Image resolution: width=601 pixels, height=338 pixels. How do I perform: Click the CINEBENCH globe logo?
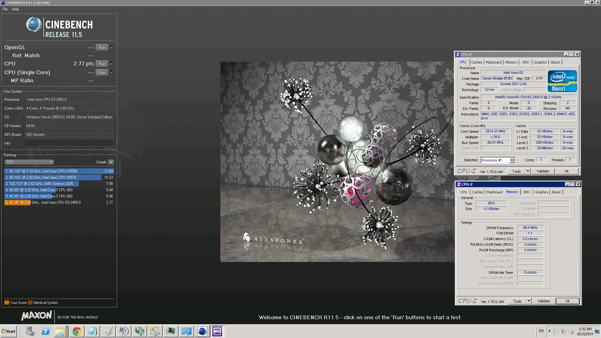[x=34, y=25]
